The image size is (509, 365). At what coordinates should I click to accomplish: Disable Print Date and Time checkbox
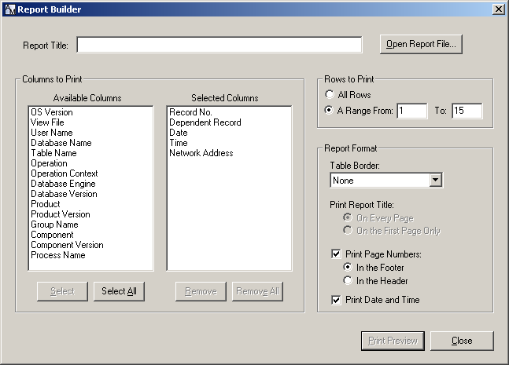[x=336, y=300]
